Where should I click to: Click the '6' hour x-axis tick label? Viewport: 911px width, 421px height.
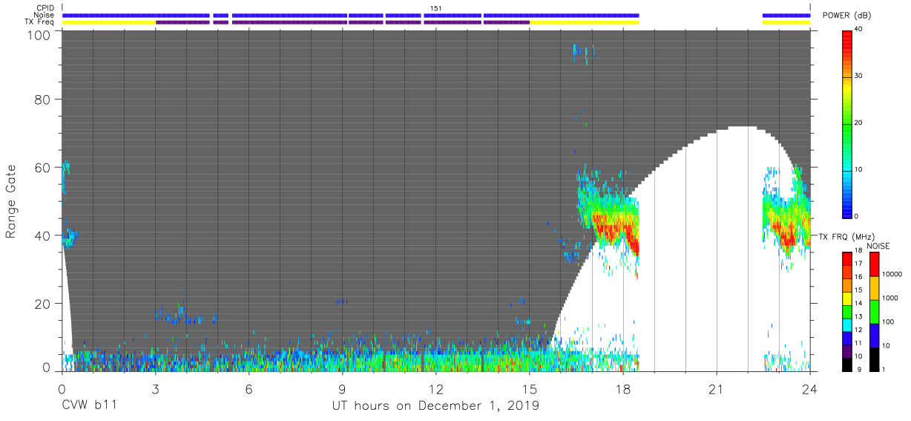(249, 388)
